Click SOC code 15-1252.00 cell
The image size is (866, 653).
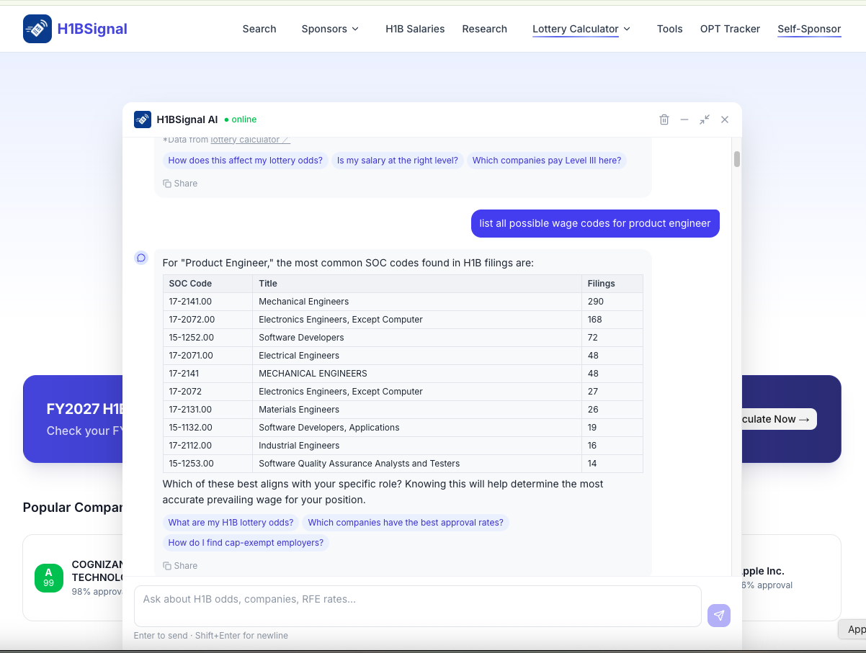tap(208, 338)
